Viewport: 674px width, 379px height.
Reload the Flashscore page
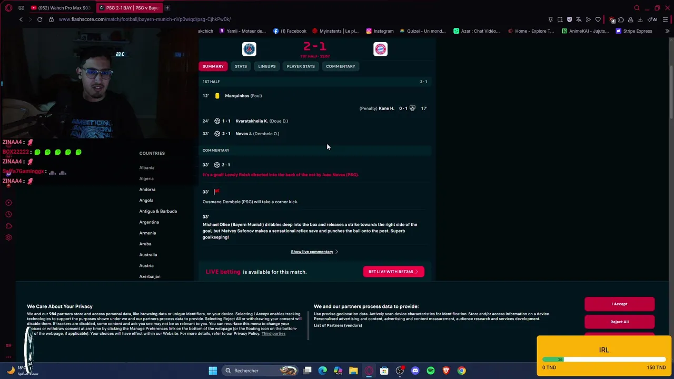[x=39, y=19]
